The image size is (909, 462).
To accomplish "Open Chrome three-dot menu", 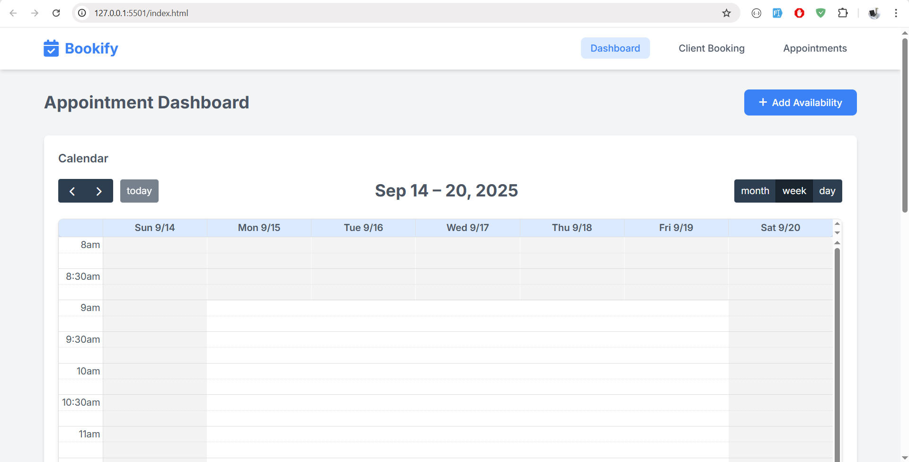I will tap(896, 13).
